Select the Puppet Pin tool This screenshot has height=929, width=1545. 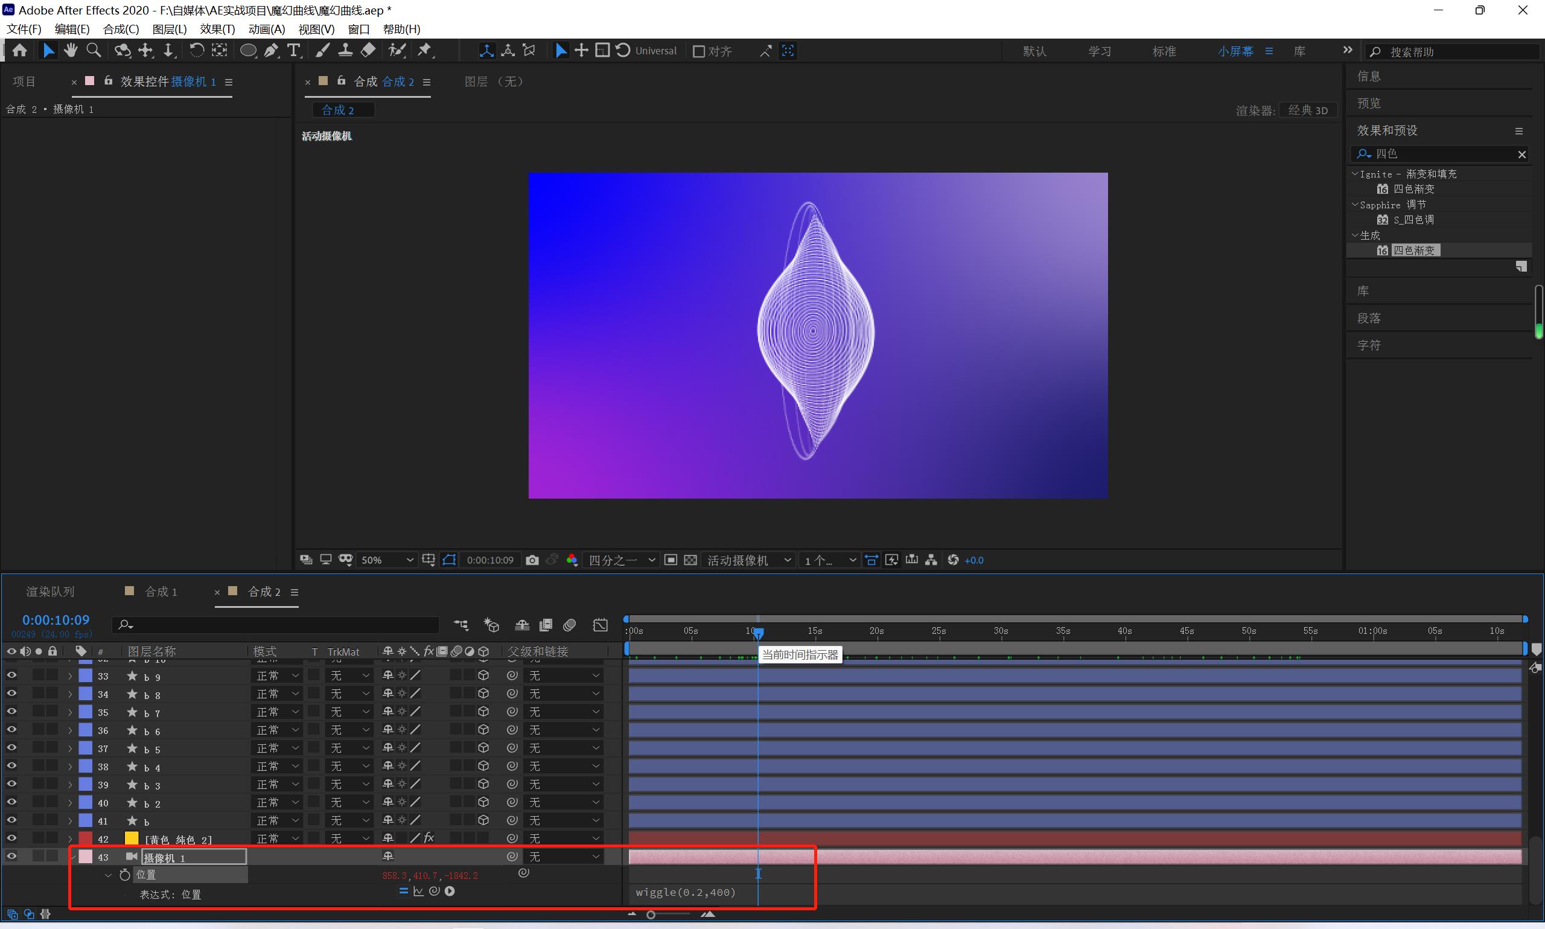425,51
